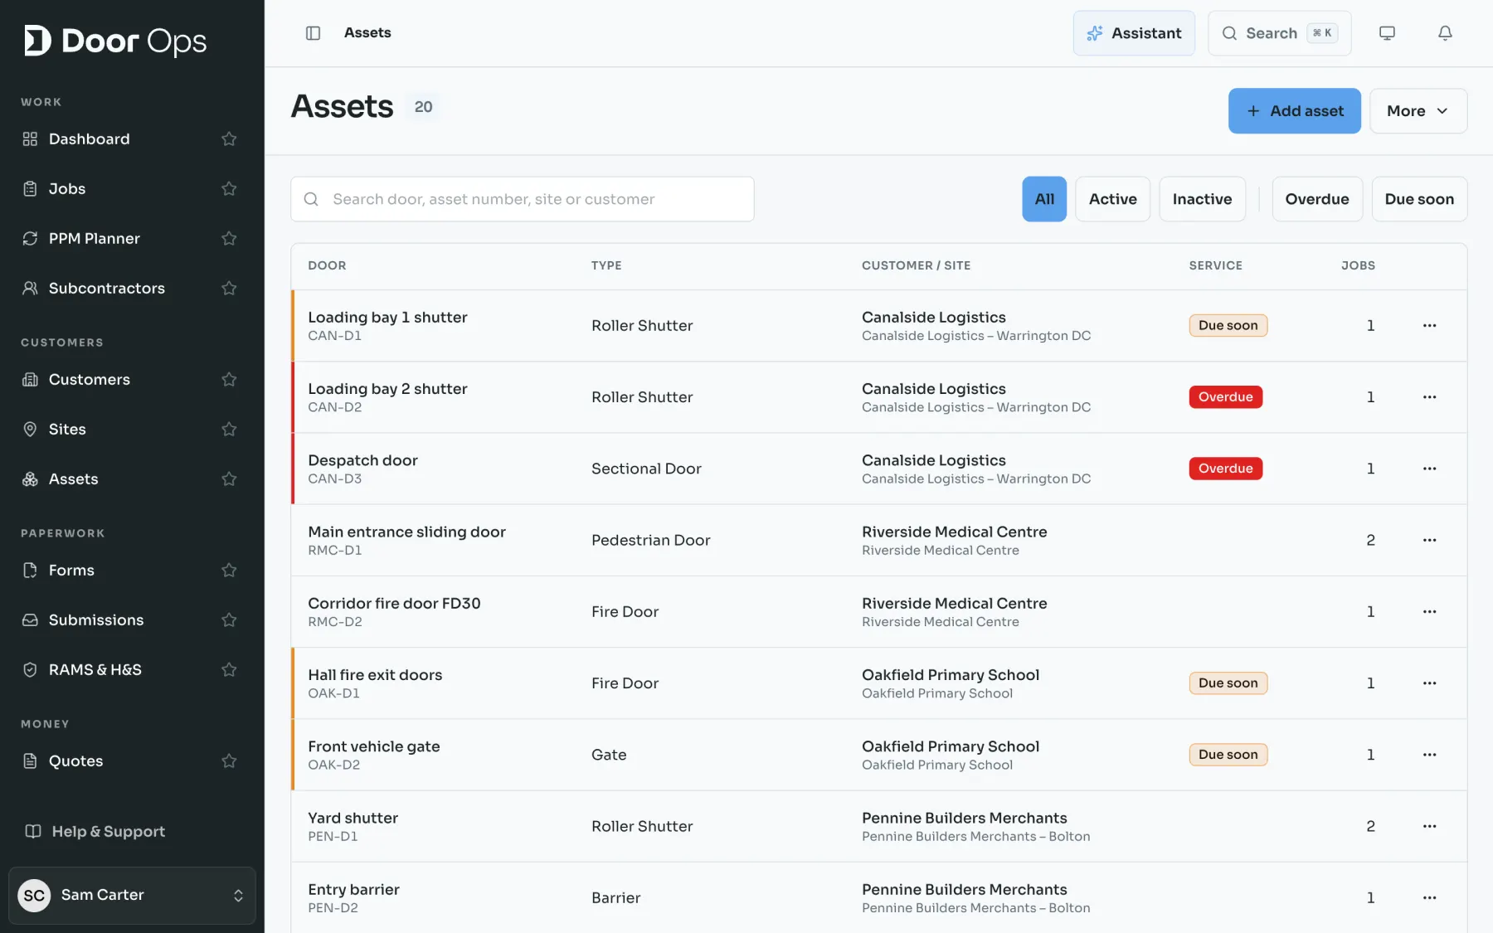Click the Door Ops logo
Image resolution: width=1493 pixels, height=933 pixels.
tap(115, 41)
